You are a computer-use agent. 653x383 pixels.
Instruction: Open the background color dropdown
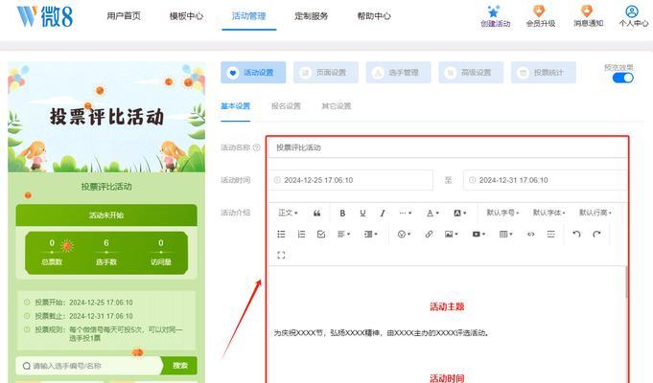(x=459, y=213)
